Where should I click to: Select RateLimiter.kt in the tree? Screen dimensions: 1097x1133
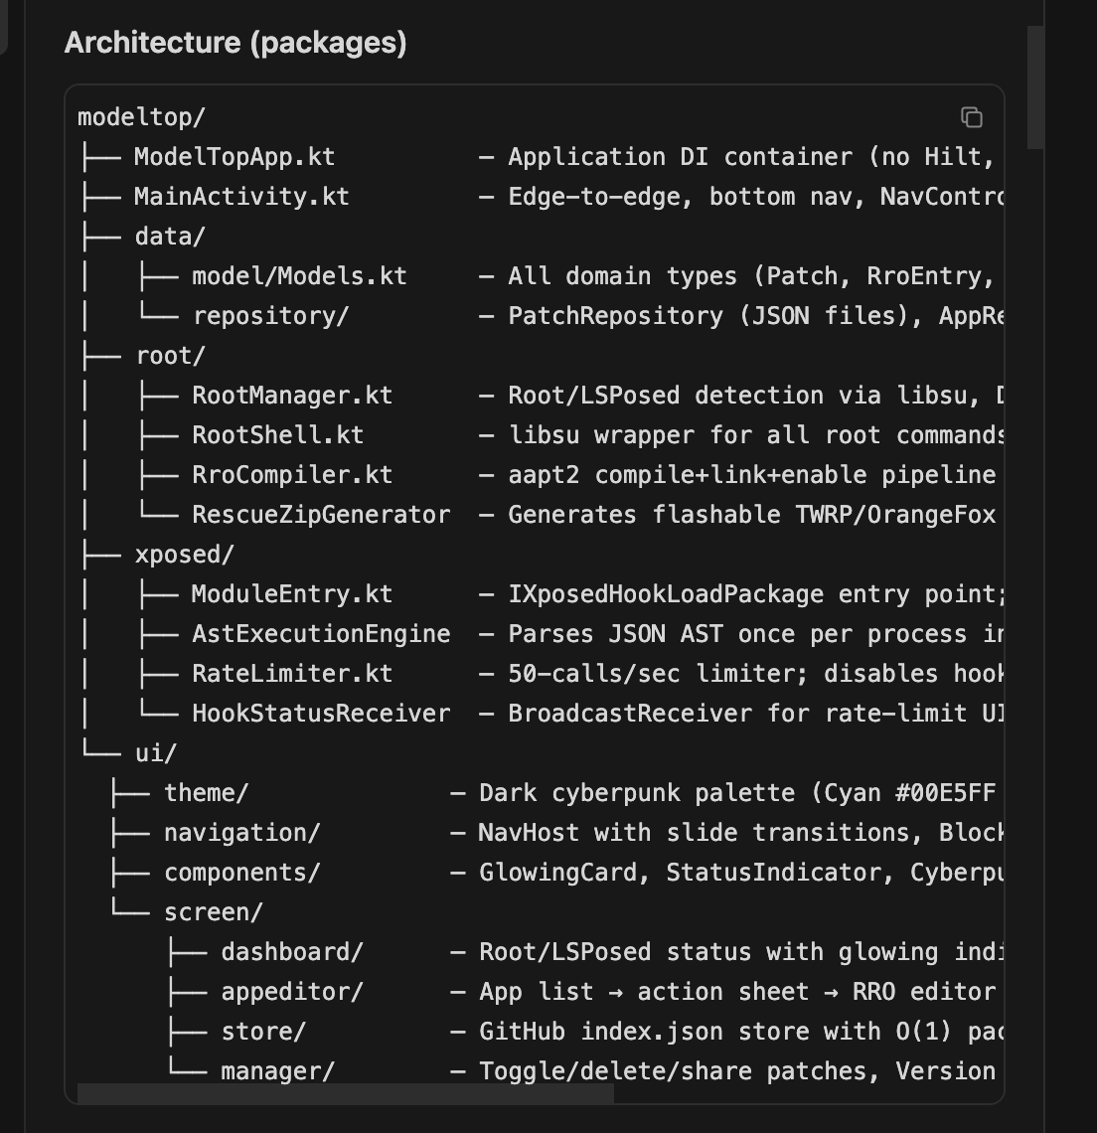(x=292, y=674)
